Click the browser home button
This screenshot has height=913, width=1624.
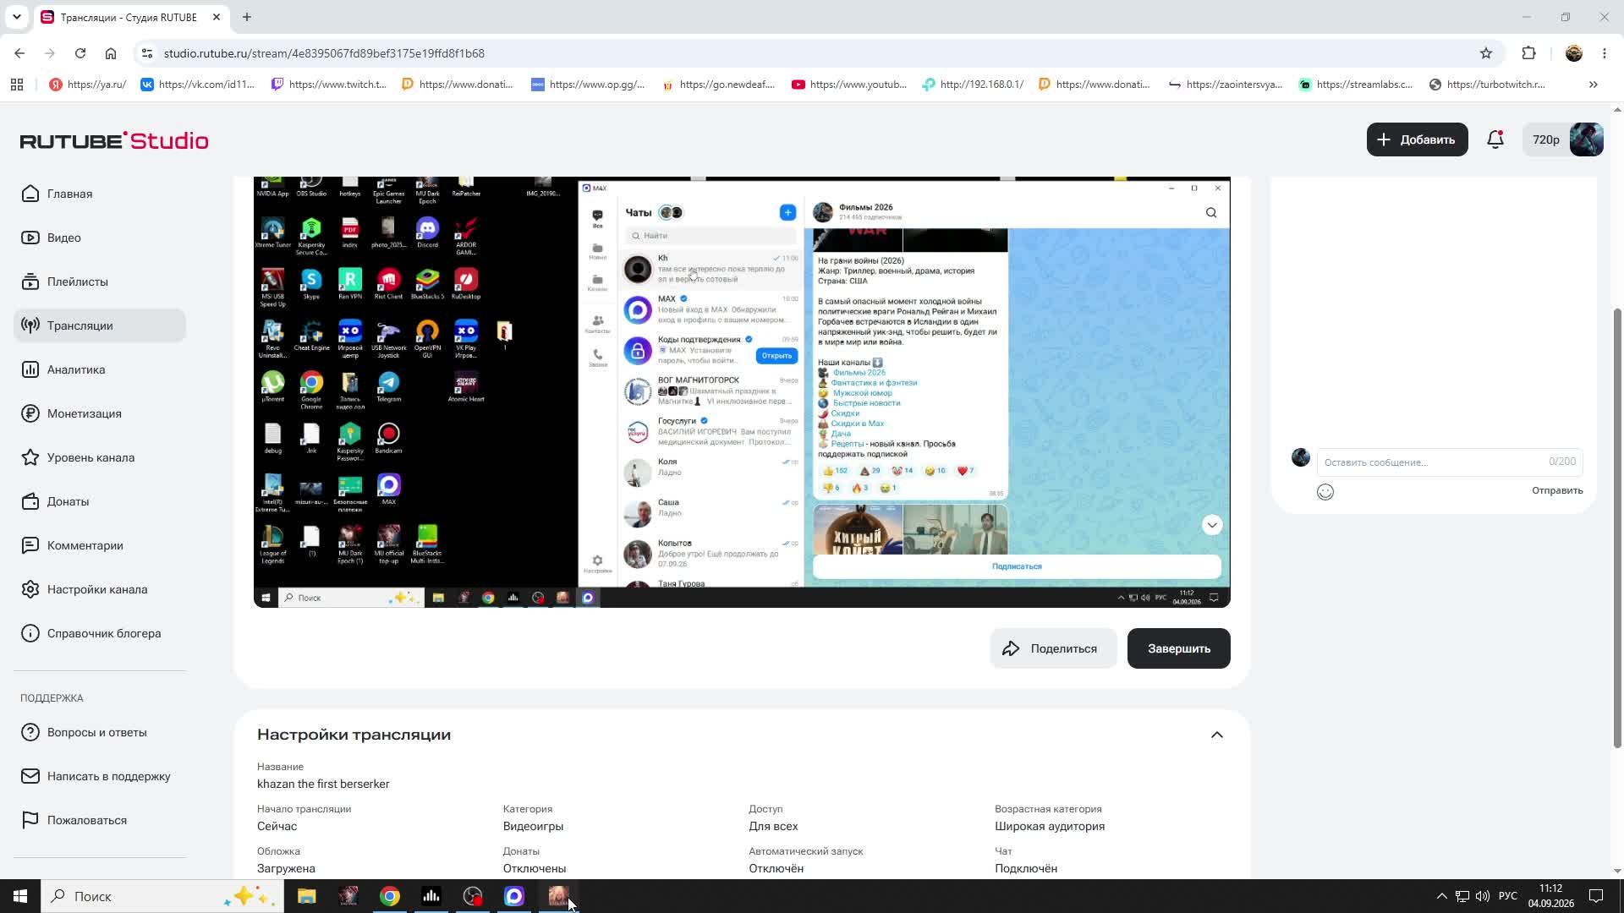111,53
